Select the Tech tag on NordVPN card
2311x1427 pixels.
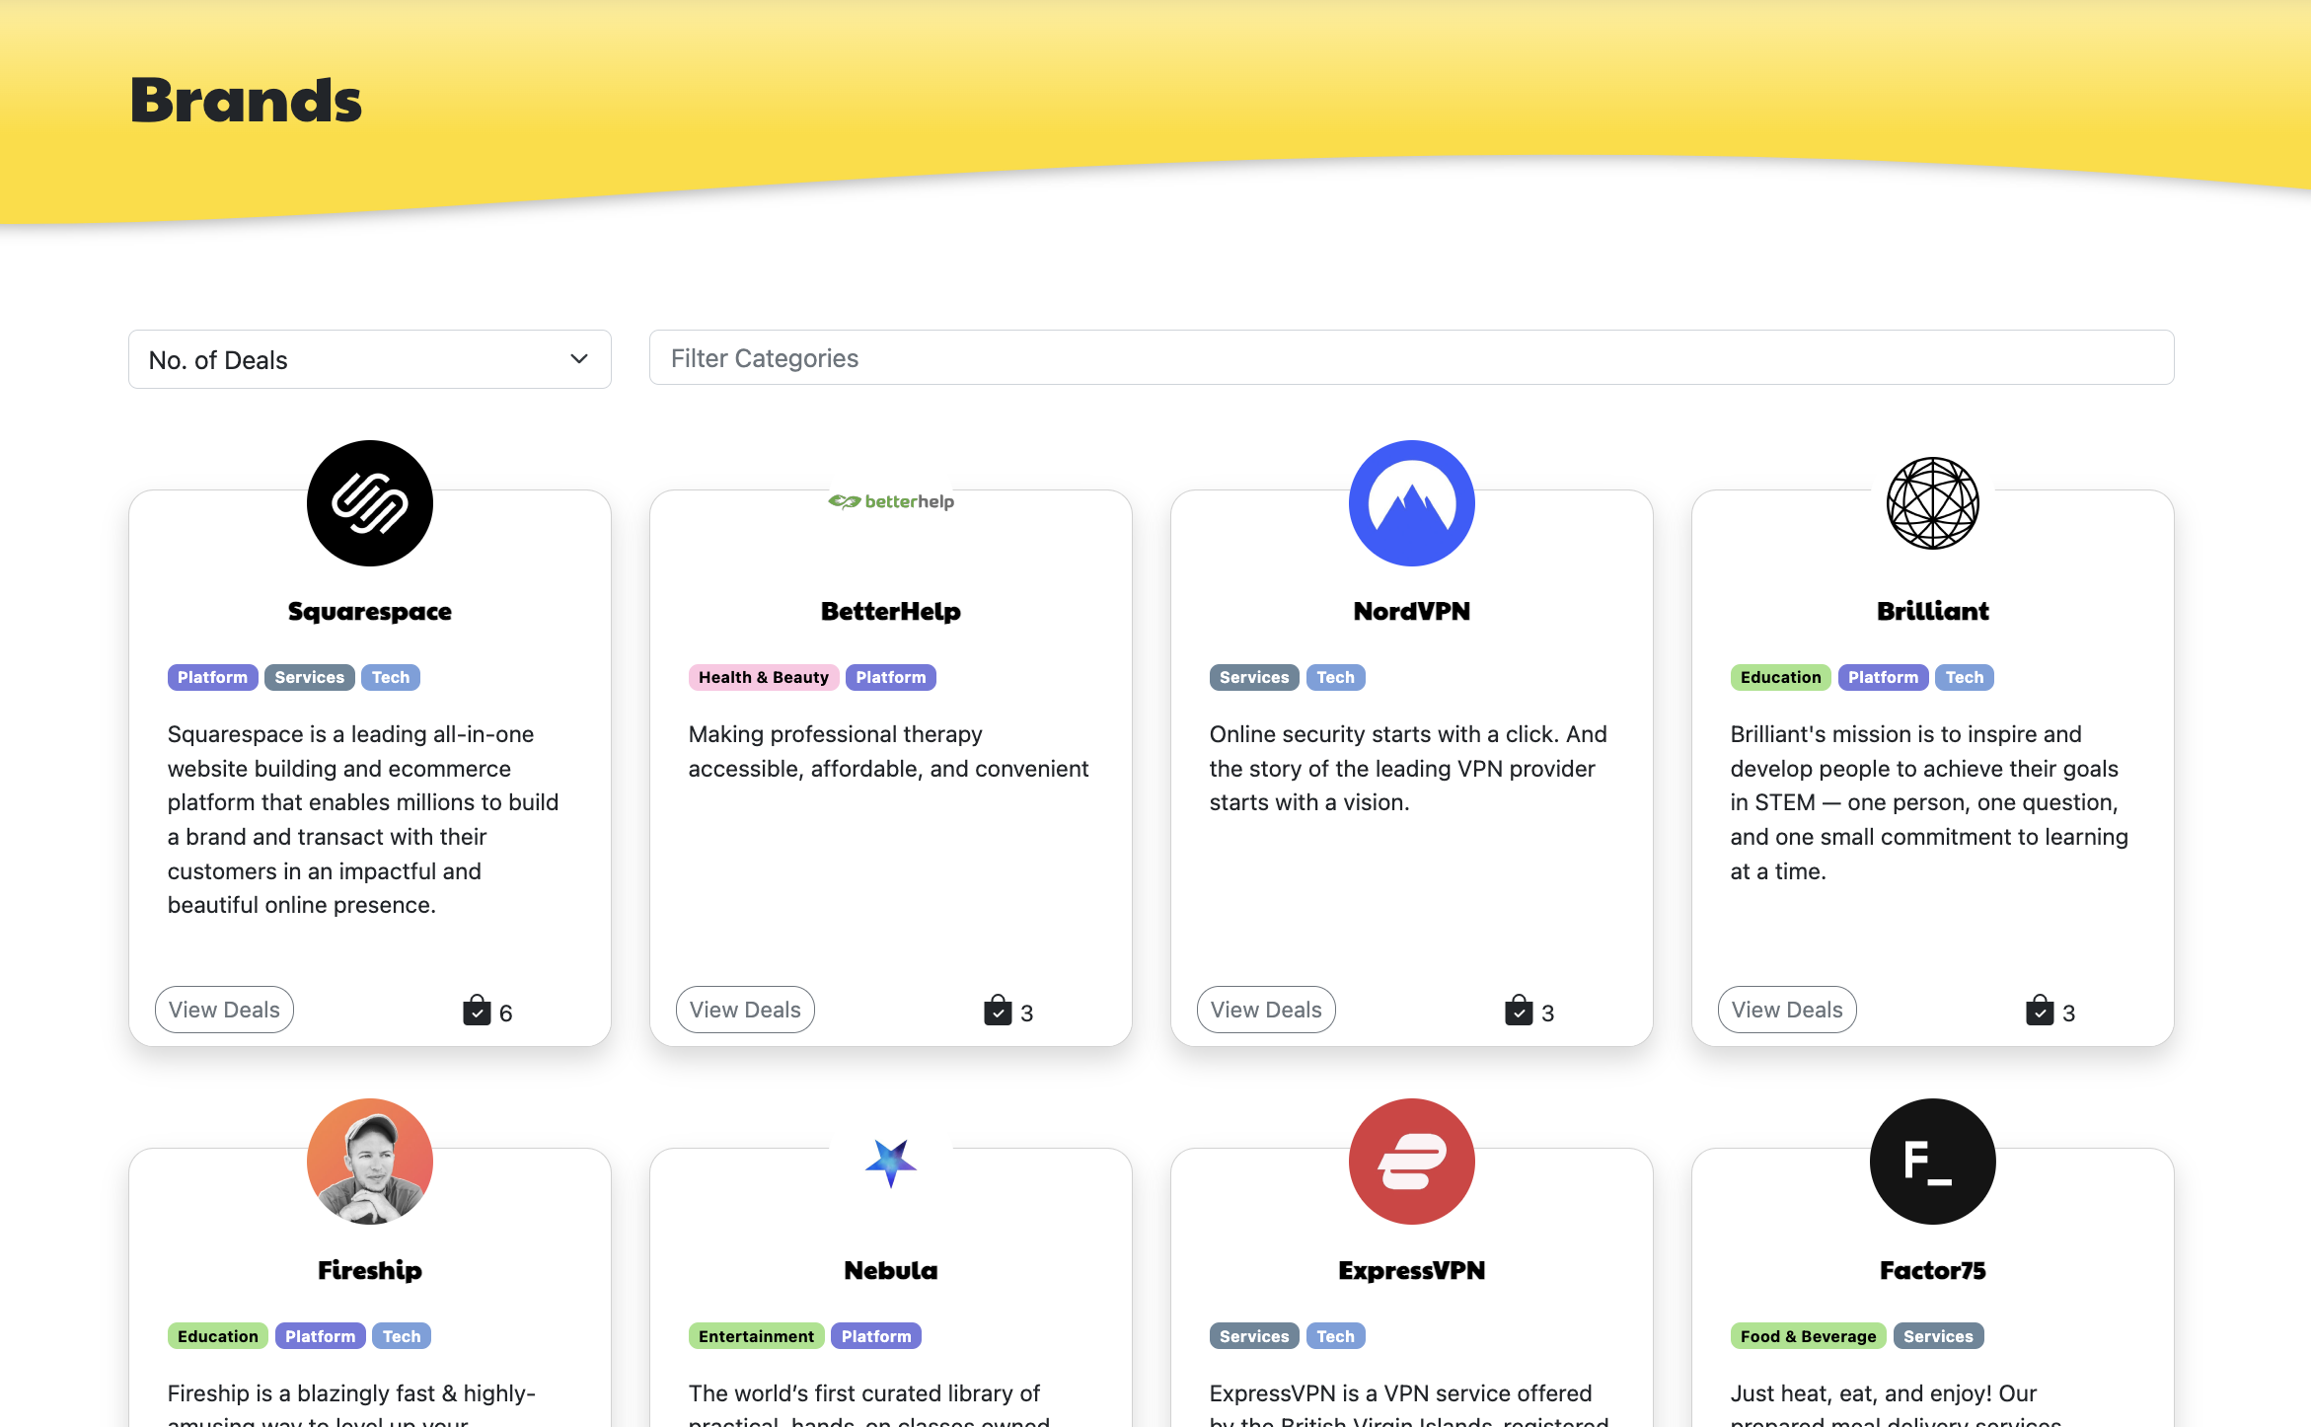[x=1335, y=677]
